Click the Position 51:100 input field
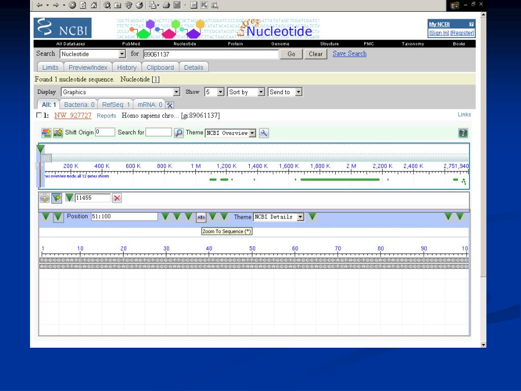Image resolution: width=521 pixels, height=391 pixels. point(124,216)
